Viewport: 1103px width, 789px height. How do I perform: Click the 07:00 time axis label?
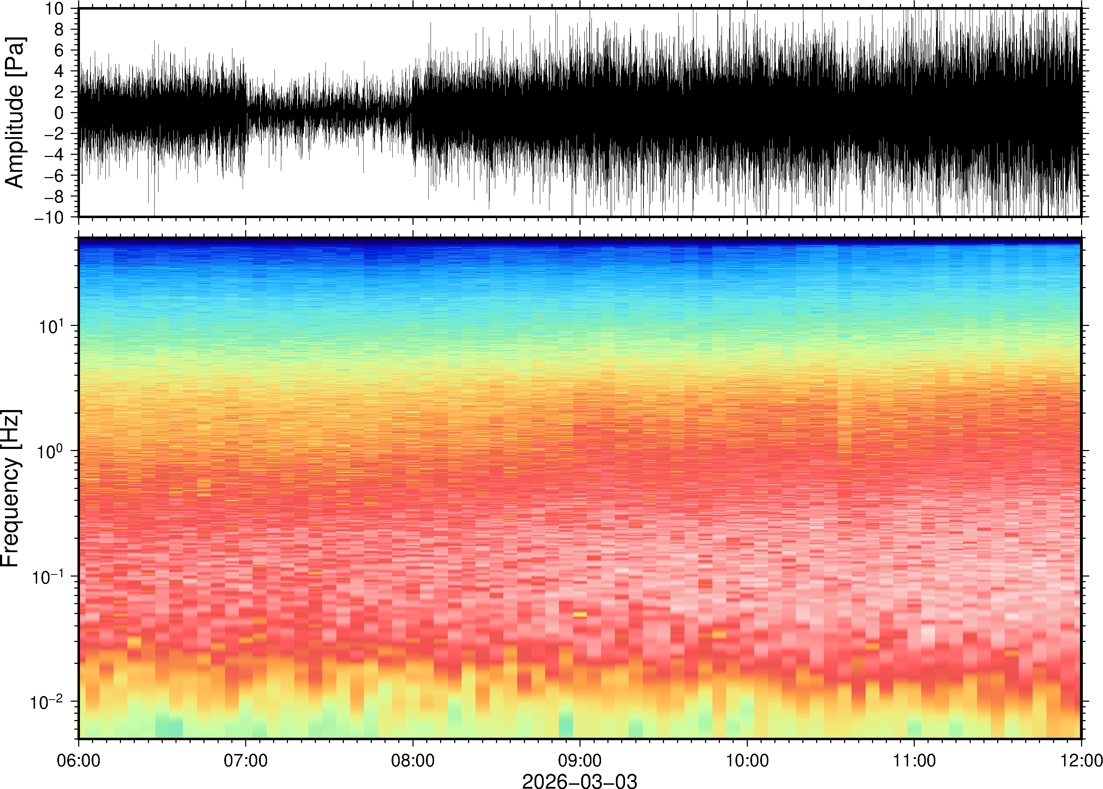(246, 760)
